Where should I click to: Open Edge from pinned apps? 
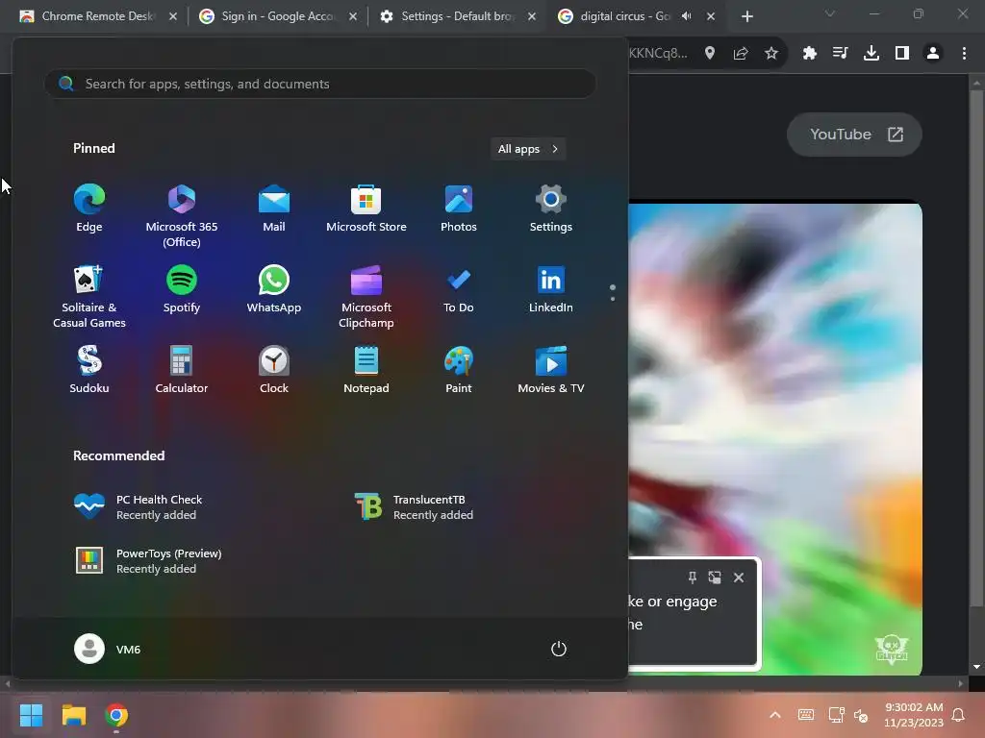coord(89,209)
